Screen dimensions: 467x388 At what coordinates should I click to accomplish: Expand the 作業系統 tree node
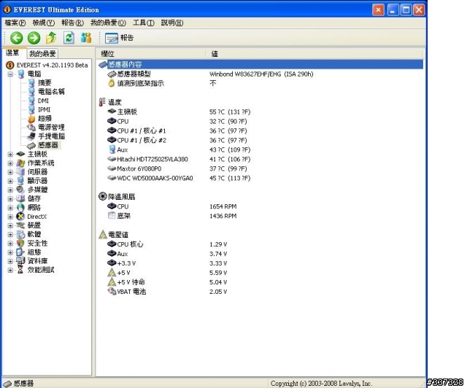point(10,163)
